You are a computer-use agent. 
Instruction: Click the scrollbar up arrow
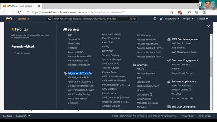pyautogui.click(x=211, y=35)
